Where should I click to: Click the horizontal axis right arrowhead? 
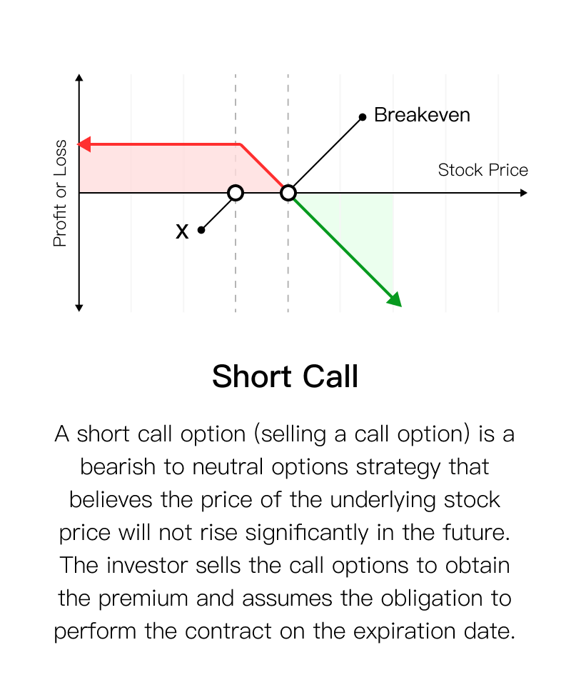(x=523, y=193)
